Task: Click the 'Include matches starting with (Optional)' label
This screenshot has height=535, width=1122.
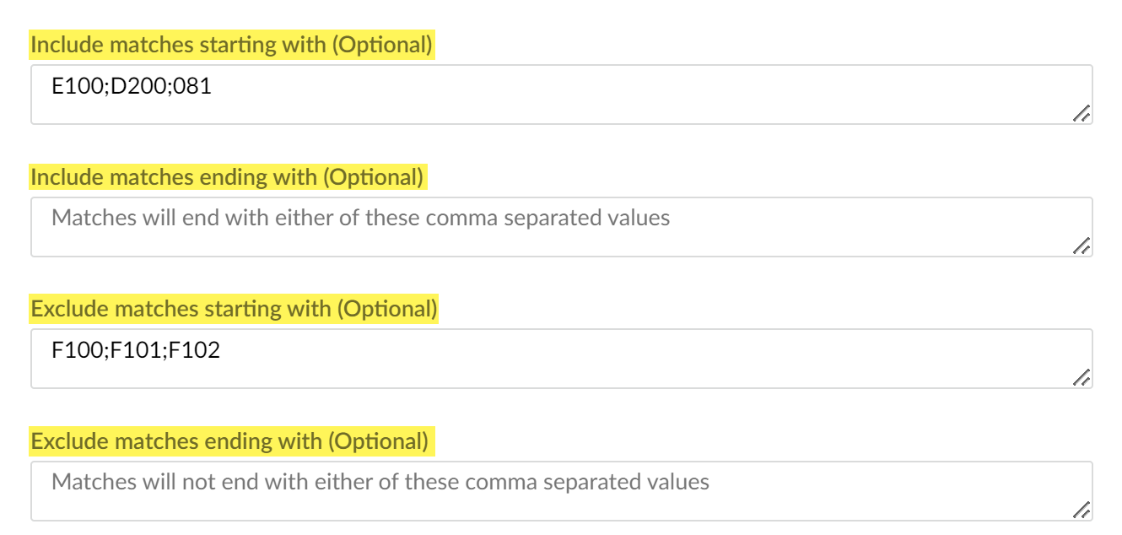Action: 232,46
